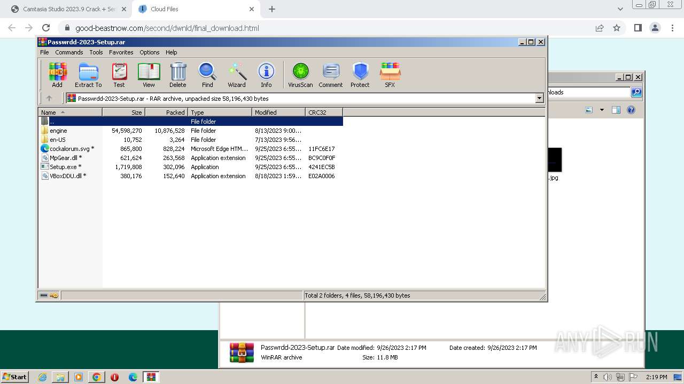
Task: Sort by the Size column header
Action: (123, 113)
